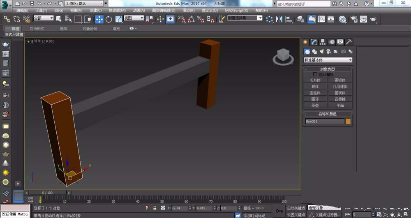Toggle the selection lock icon in status bar

tap(155, 208)
